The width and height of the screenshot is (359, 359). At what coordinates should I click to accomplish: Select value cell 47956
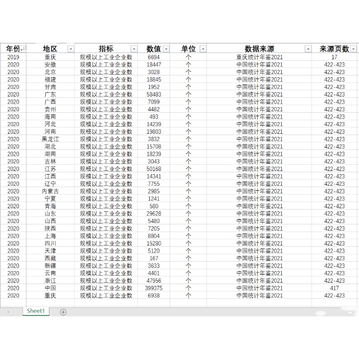click(x=153, y=280)
